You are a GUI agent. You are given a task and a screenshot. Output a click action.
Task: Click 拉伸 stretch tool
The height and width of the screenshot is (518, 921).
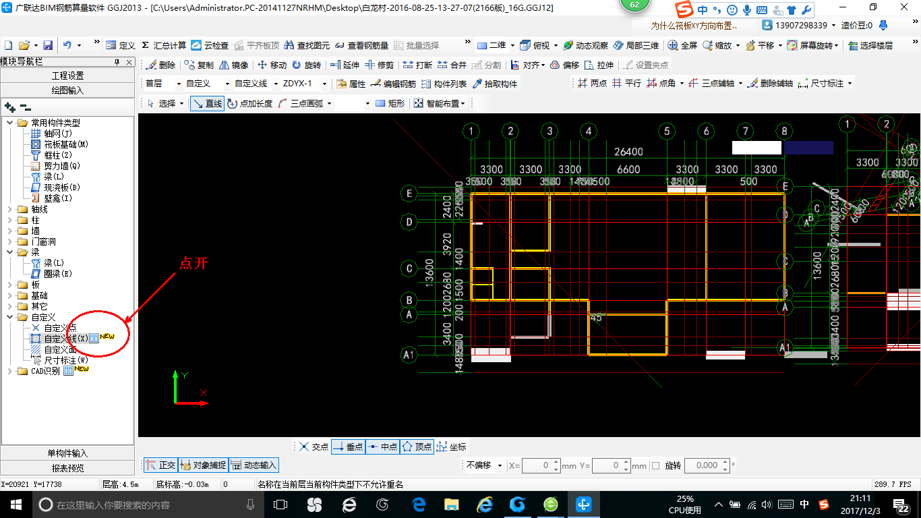pyautogui.click(x=599, y=65)
